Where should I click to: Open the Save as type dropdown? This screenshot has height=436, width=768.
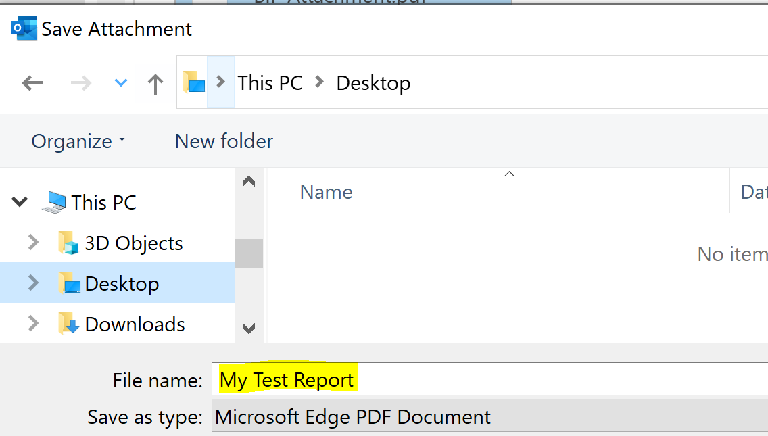pyautogui.click(x=473, y=417)
